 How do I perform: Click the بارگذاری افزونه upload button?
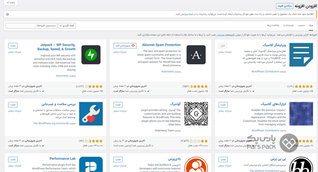coord(285,6)
